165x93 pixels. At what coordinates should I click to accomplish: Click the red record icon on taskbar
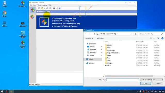7,91
